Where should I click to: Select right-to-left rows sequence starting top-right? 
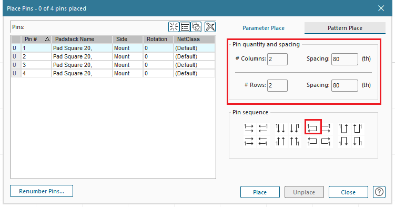tap(263, 128)
